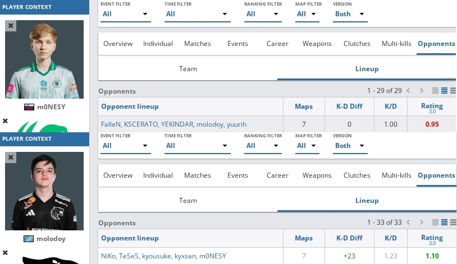Open Version dropdown in molodoy panel

pyautogui.click(x=350, y=146)
